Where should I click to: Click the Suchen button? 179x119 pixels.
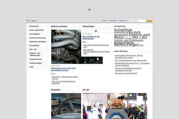(149, 21)
